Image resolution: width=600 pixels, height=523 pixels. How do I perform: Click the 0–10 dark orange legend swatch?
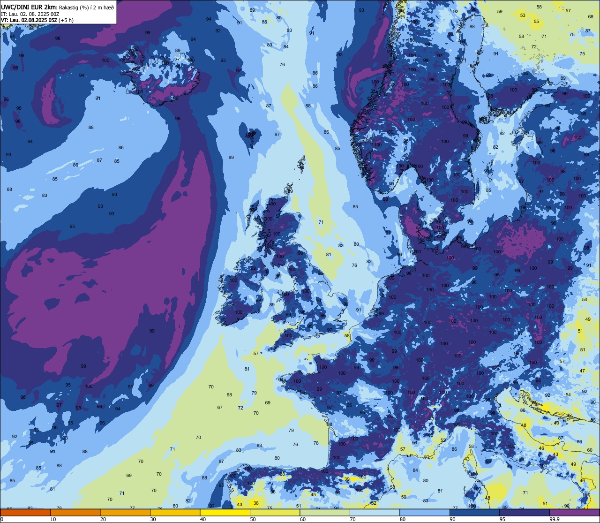click(x=25, y=512)
